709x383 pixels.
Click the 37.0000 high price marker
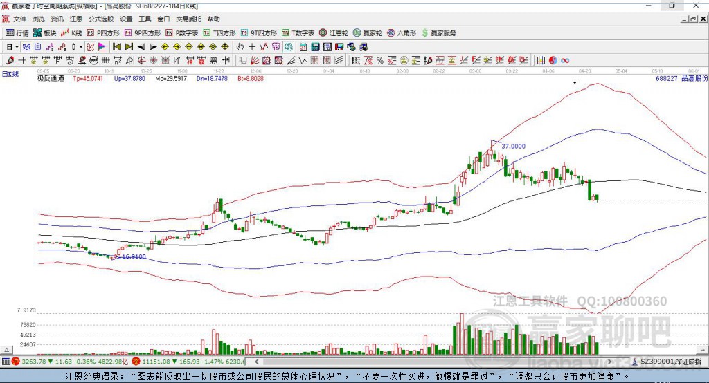[513, 147]
